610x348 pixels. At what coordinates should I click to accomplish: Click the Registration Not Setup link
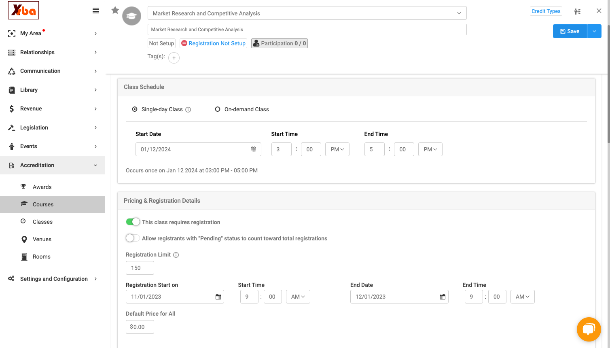(x=213, y=43)
